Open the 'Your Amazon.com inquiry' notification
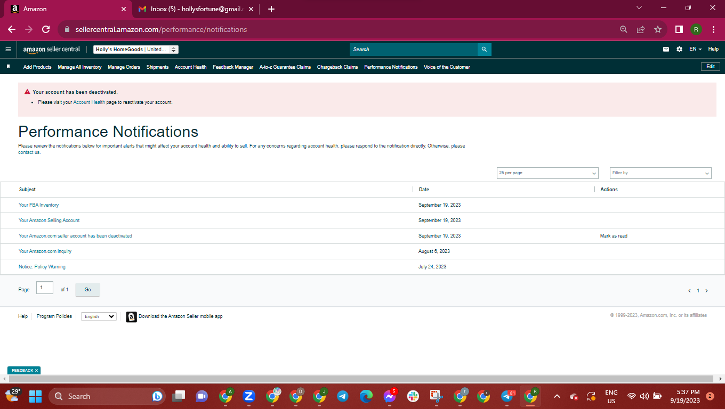This screenshot has width=725, height=409. click(45, 251)
